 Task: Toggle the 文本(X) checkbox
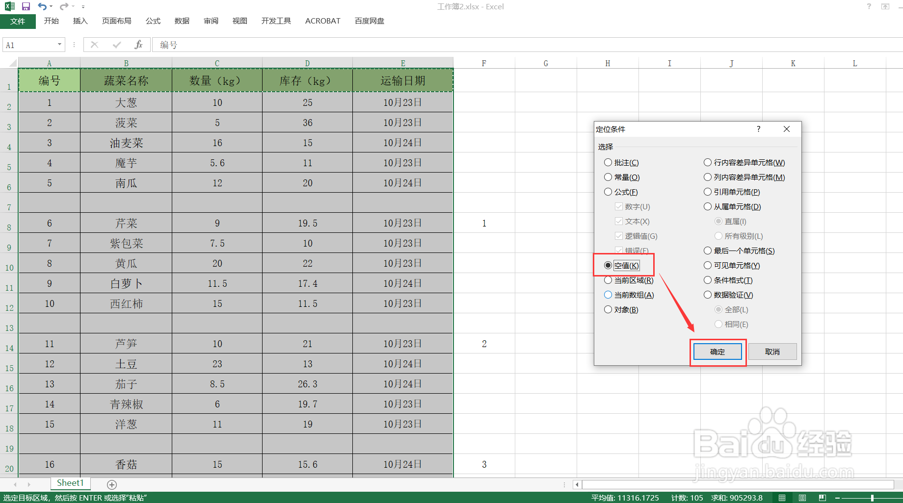[x=633, y=221]
